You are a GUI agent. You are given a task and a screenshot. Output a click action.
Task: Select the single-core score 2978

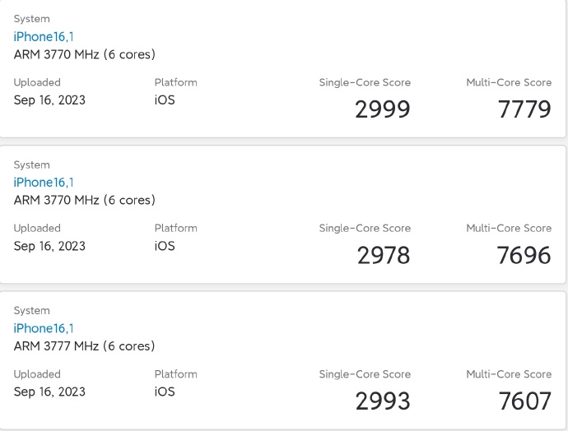(383, 255)
